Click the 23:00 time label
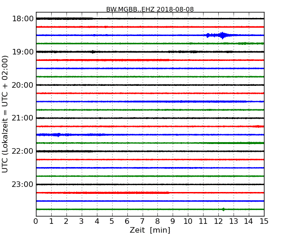Image resolution: width=300 pixels, height=240 pixels. coord(23,184)
